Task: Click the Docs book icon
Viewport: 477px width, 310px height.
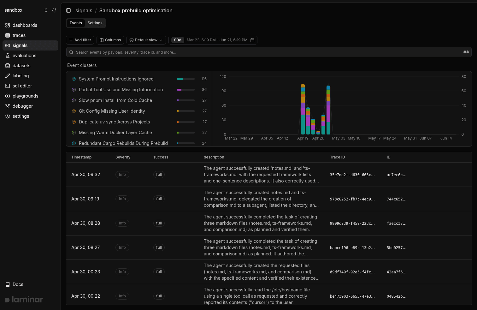Action: 8,284
